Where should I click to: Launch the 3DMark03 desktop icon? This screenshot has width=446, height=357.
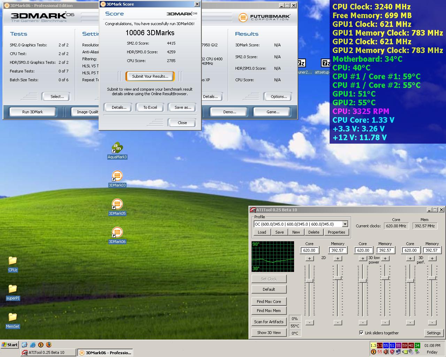[117, 176]
